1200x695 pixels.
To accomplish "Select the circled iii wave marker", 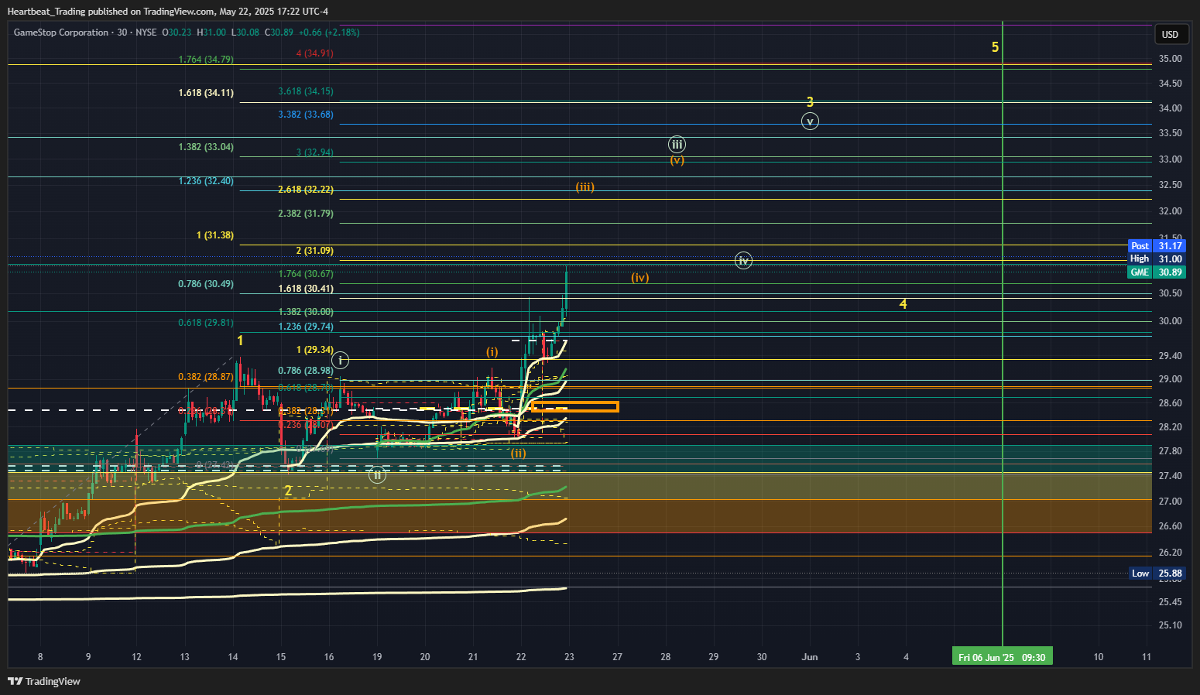I will tap(677, 144).
